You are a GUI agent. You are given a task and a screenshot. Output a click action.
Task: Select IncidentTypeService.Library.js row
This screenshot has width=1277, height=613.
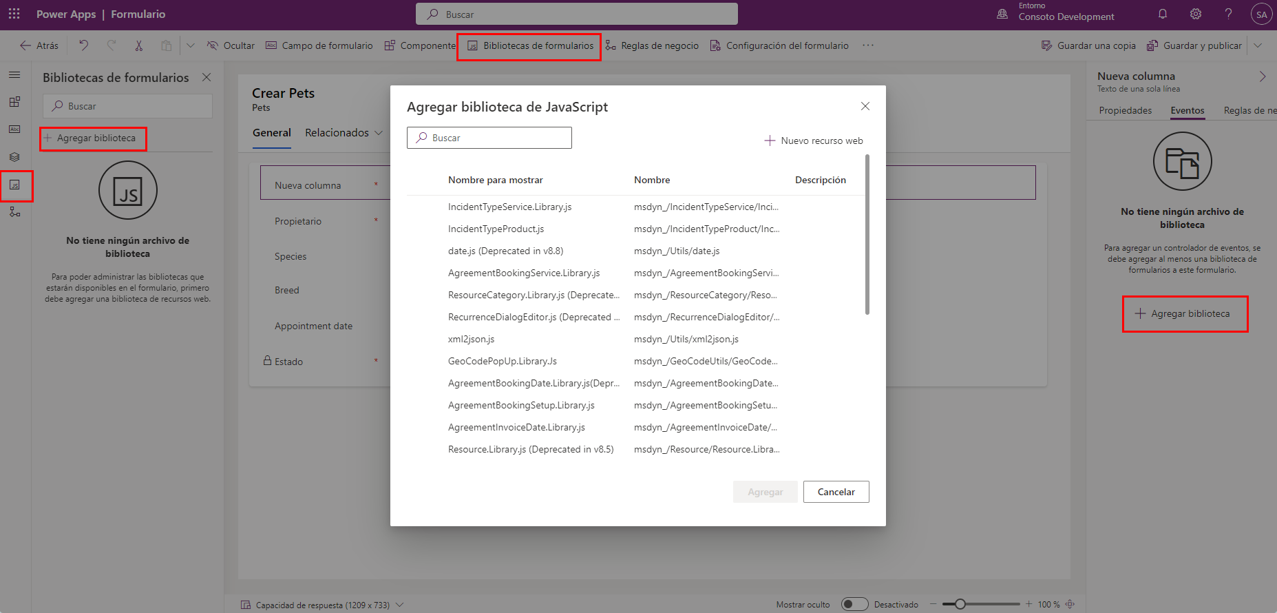(x=635, y=207)
